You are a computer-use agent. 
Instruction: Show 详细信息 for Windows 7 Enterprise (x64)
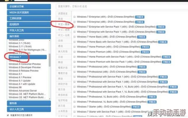pos(140,17)
